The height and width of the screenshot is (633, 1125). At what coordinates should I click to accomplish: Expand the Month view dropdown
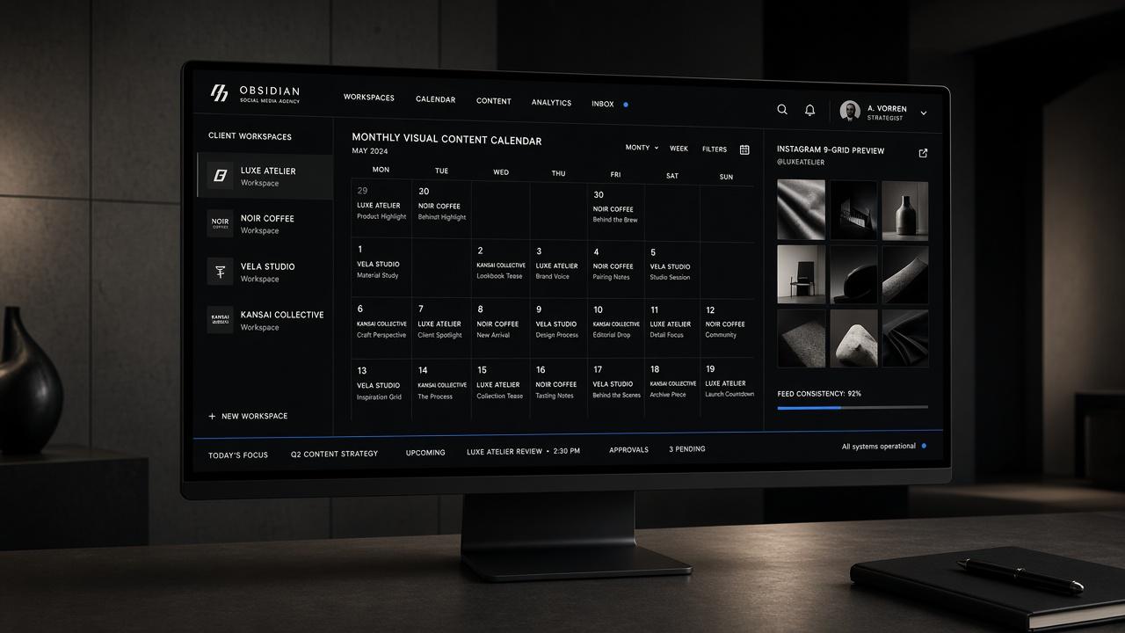642,148
